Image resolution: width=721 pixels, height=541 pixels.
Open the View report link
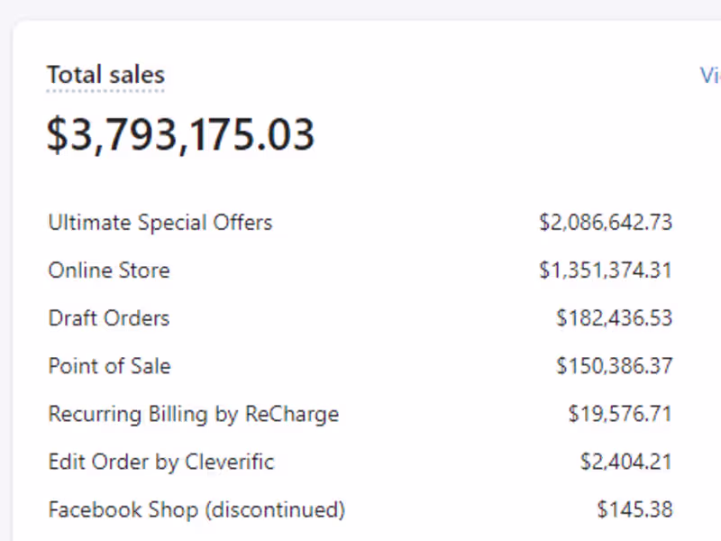[x=710, y=75]
